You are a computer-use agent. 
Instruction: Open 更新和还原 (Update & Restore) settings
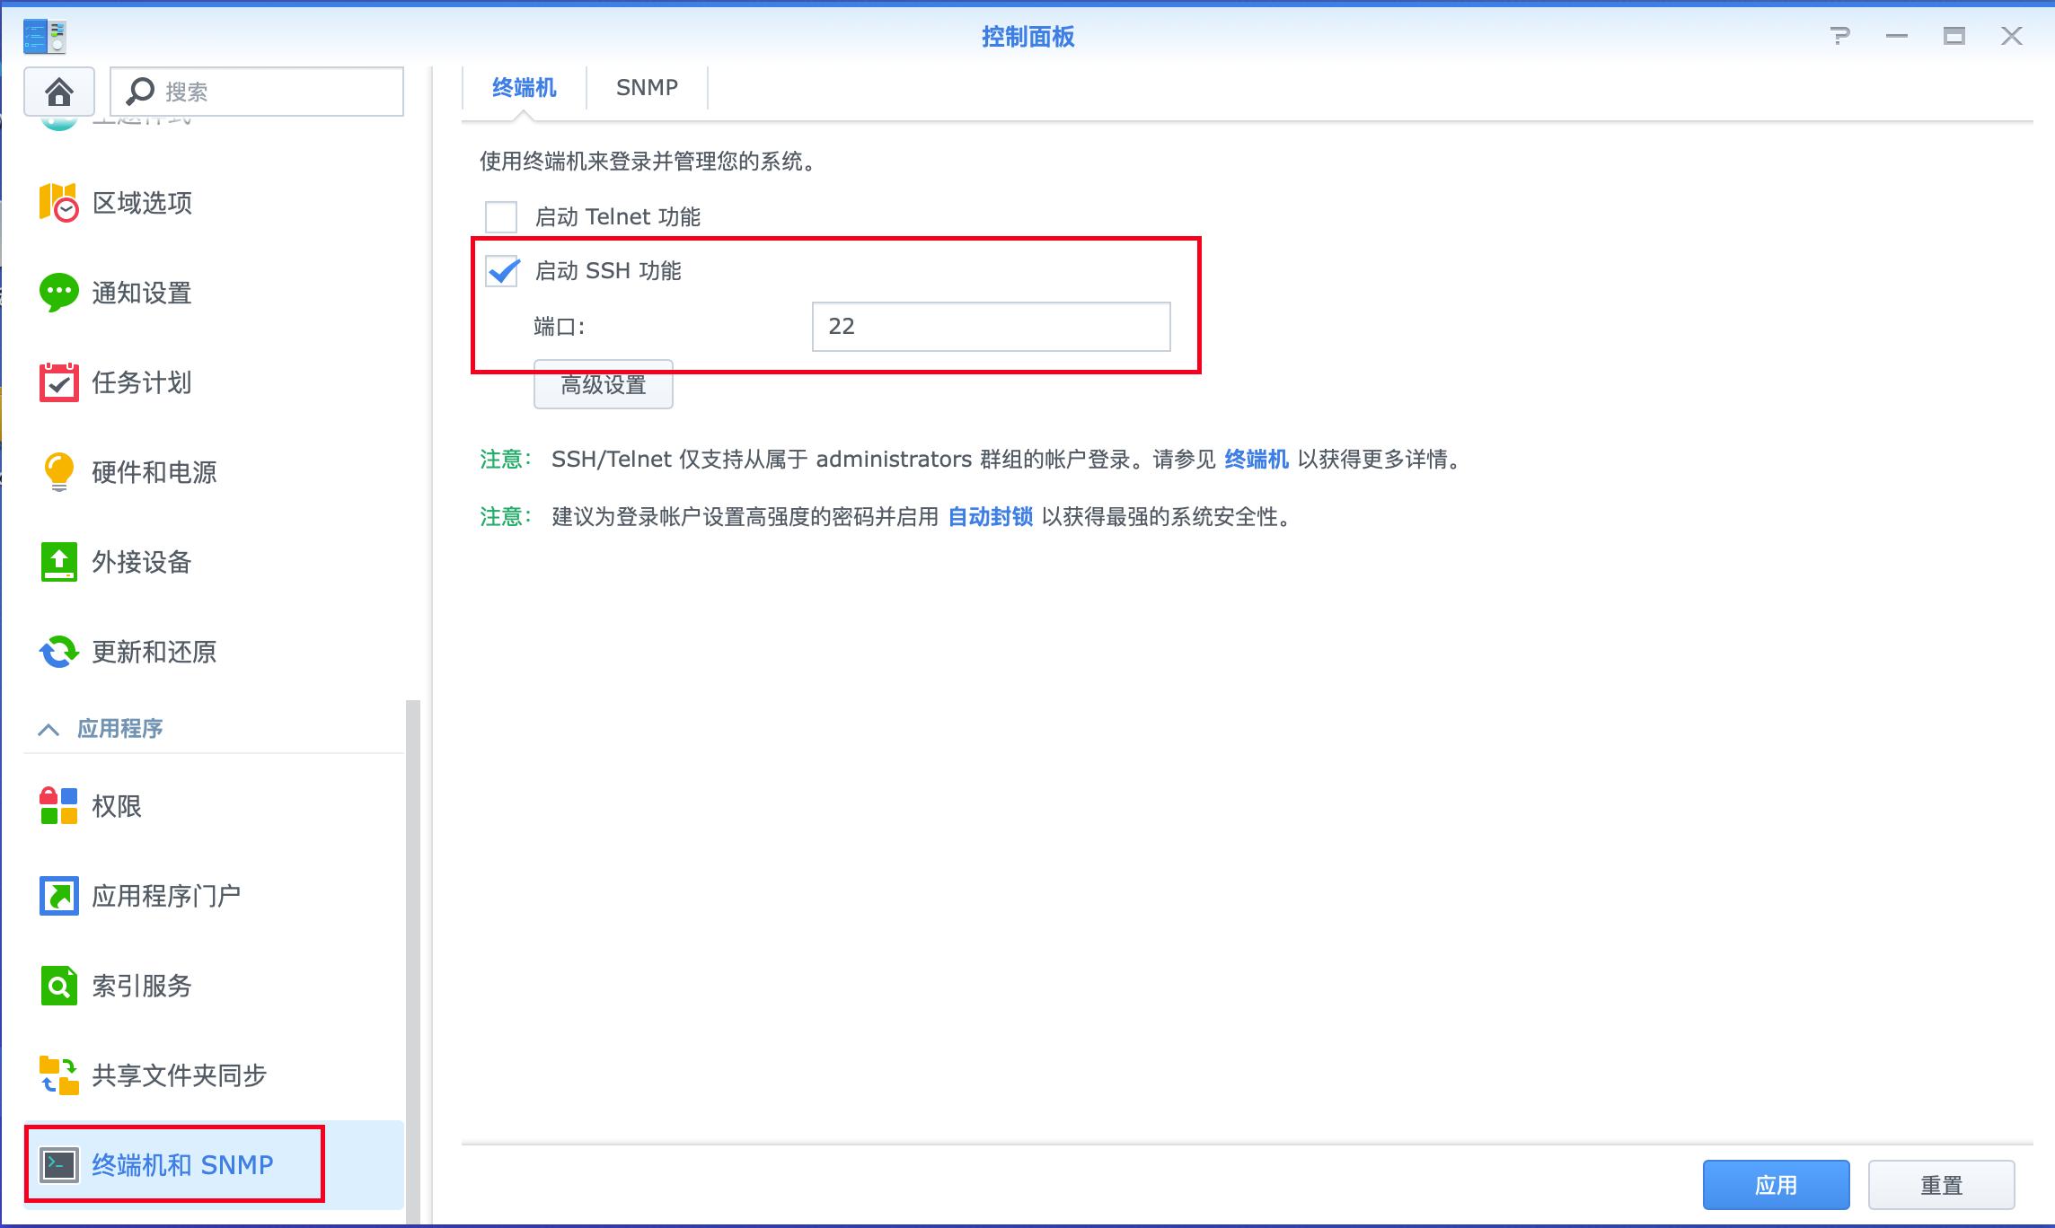153,653
